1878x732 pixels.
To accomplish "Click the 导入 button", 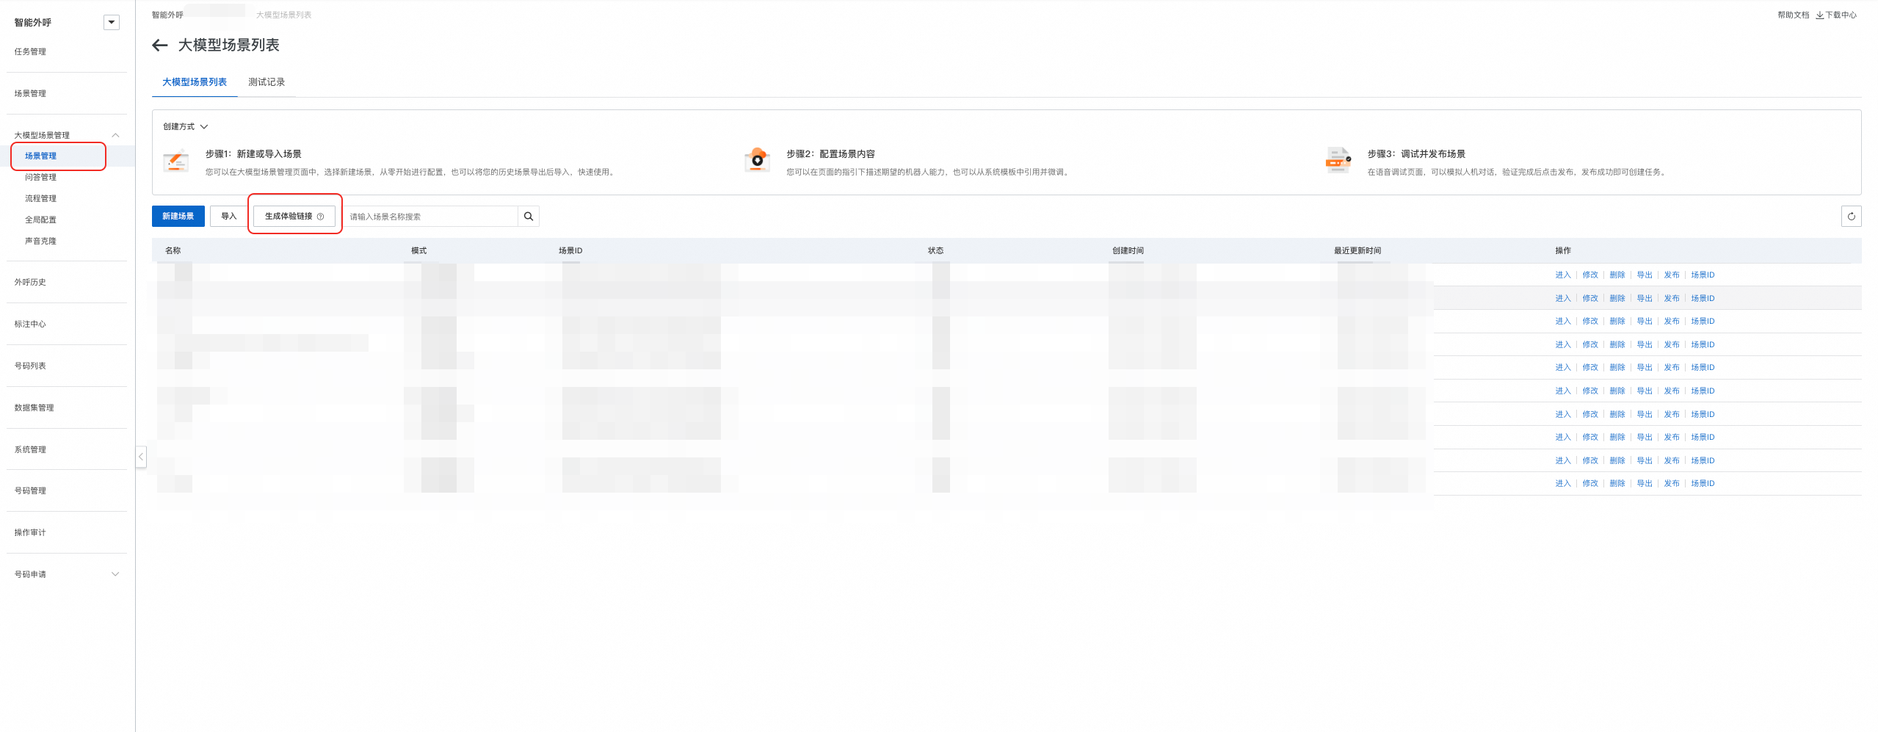I will coord(229,217).
